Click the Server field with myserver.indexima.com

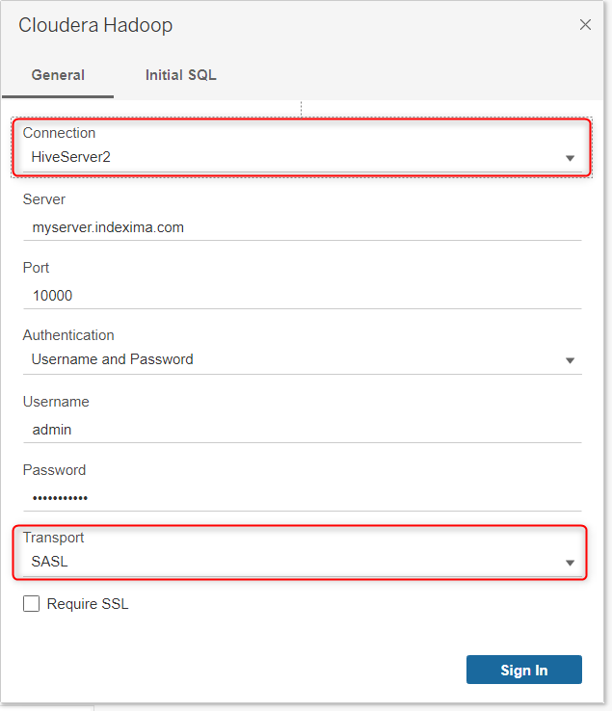[x=302, y=227]
